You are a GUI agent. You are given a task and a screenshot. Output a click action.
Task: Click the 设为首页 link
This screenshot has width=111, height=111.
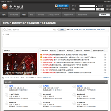pyautogui.click(x=3, y=2)
